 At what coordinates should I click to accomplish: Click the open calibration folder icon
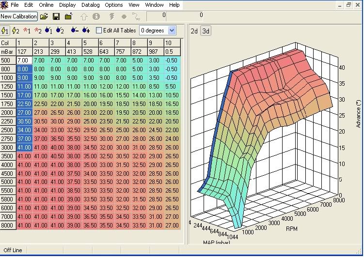[x=44, y=16]
